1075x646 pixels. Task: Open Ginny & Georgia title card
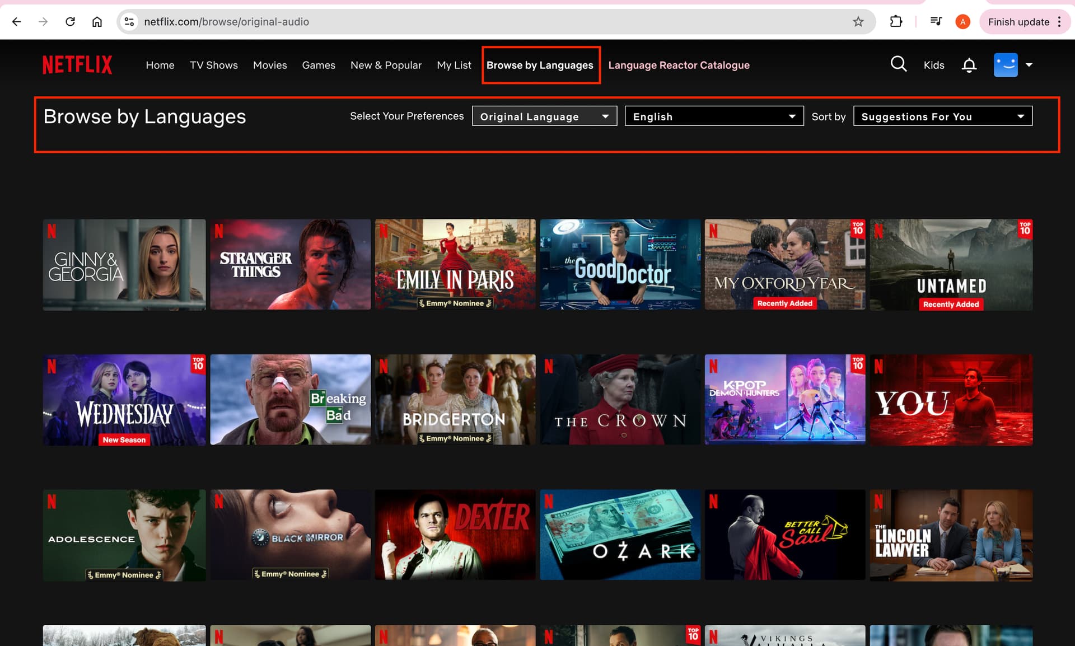click(x=124, y=264)
